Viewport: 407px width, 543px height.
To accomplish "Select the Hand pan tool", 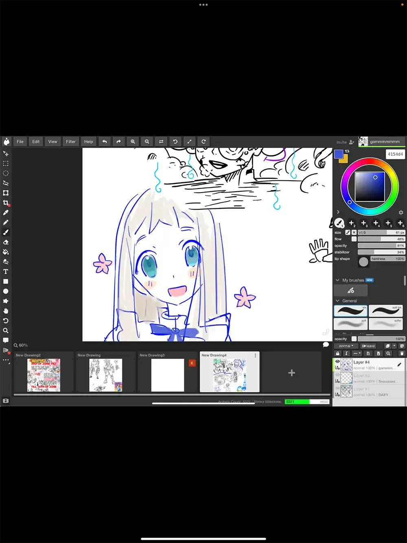I will pos(6,311).
